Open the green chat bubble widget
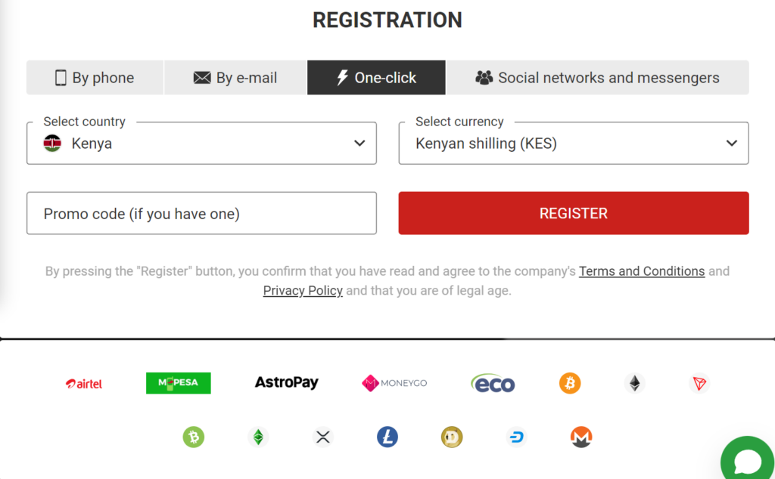 tap(747, 459)
